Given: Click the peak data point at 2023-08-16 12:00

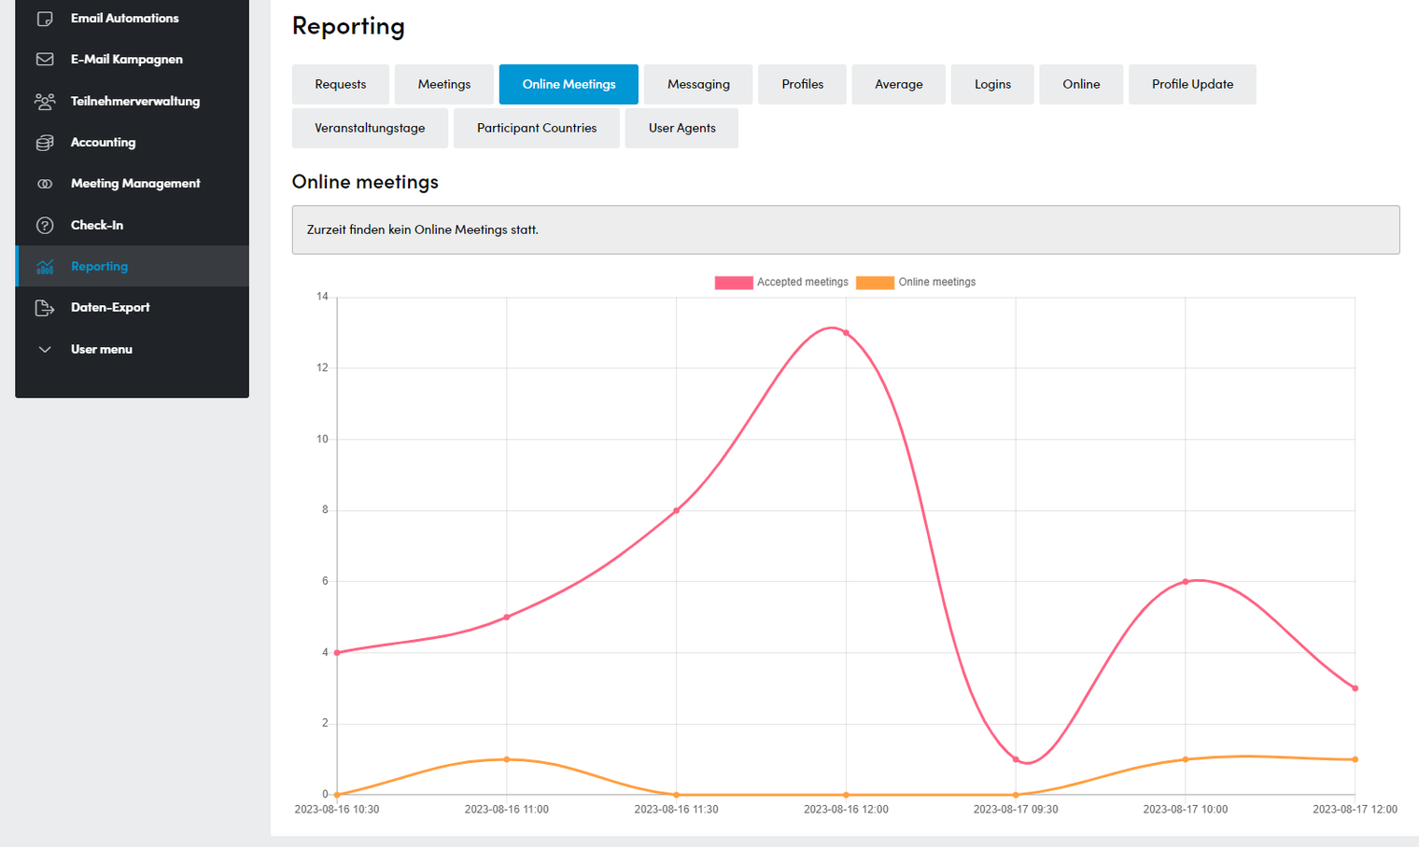Looking at the screenshot, I should (846, 333).
